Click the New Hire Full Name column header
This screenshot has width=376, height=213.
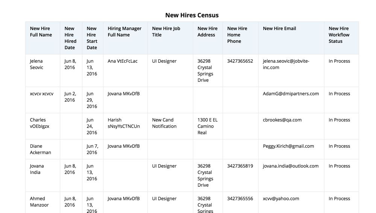pyautogui.click(x=41, y=31)
